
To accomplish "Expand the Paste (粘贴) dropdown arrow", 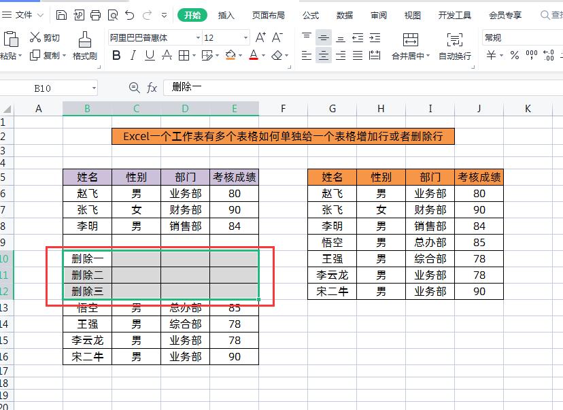I will tap(20, 56).
